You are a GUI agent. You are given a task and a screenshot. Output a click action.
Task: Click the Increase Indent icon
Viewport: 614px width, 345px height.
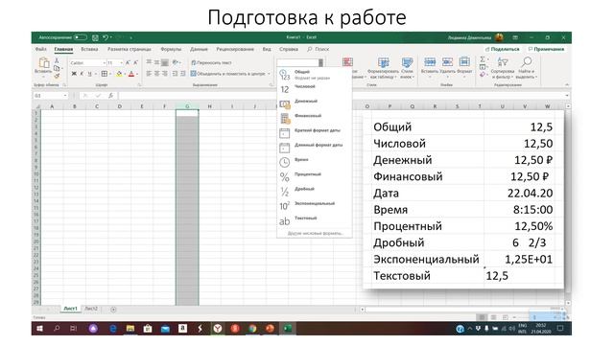tap(182, 74)
